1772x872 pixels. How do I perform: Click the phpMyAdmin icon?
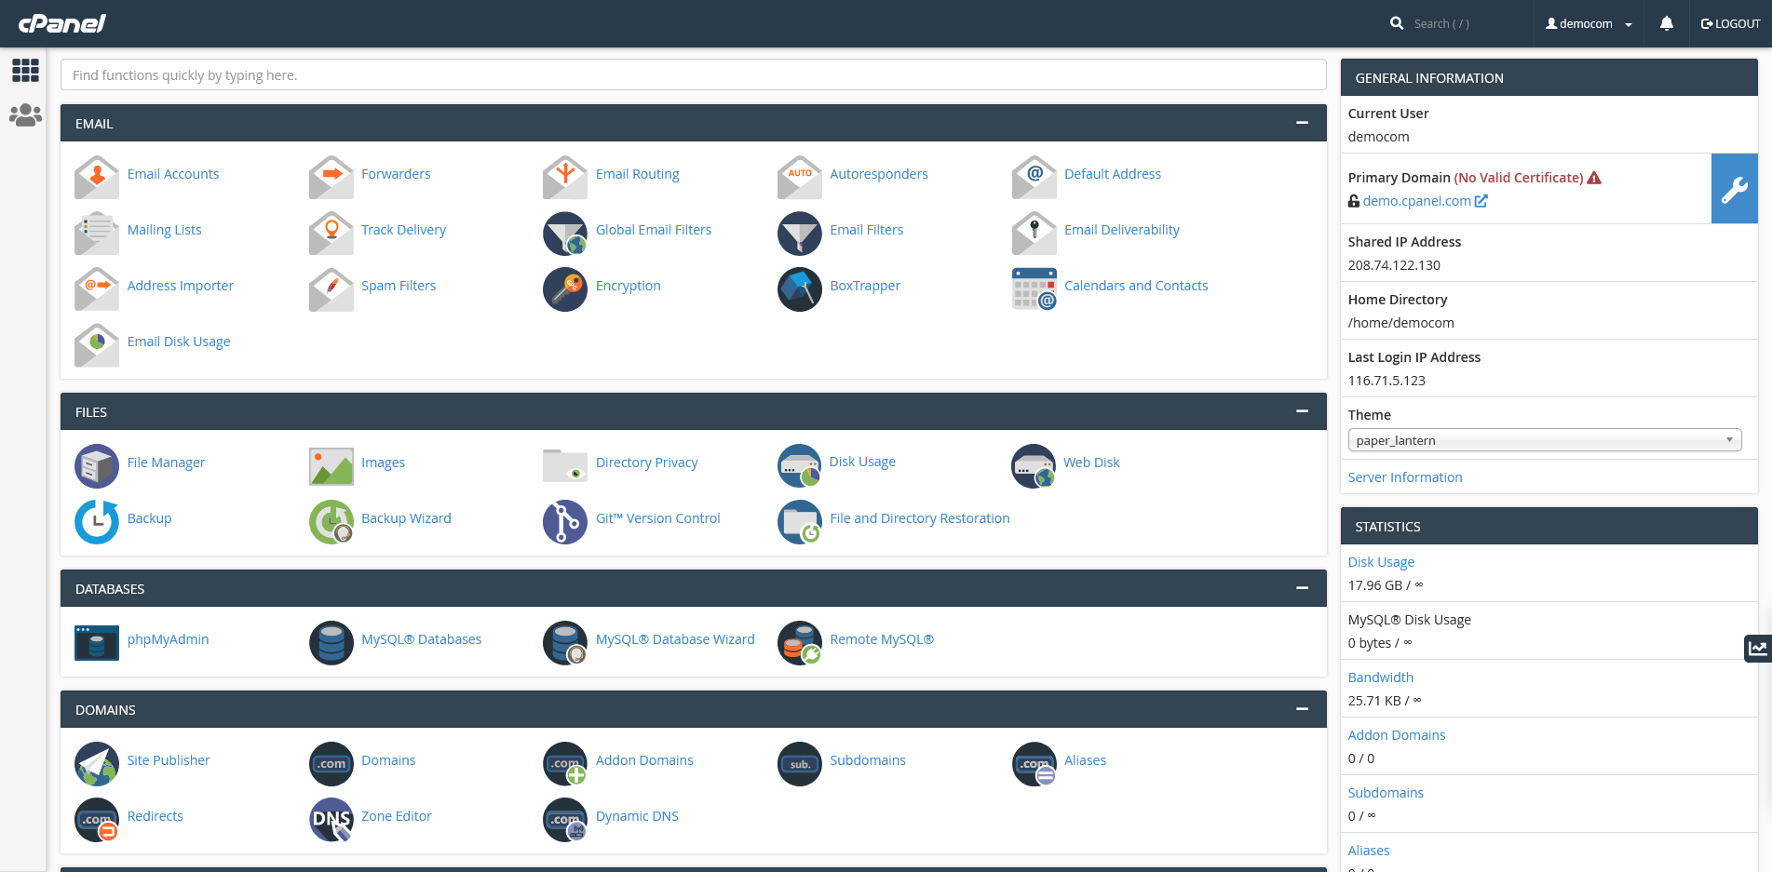pyautogui.click(x=97, y=643)
